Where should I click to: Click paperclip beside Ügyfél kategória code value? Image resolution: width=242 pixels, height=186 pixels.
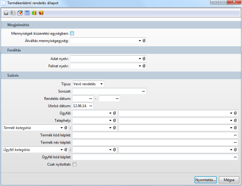[x=114, y=149]
